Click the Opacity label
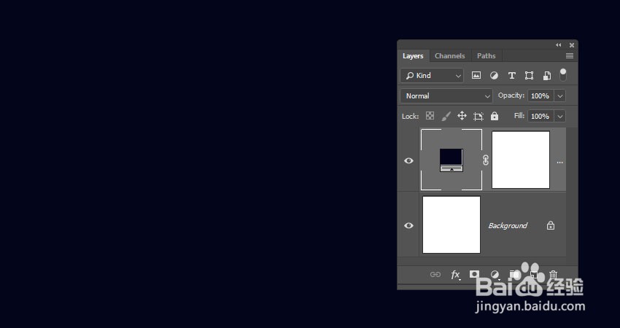Viewport: 620px width, 328px height. click(x=511, y=95)
